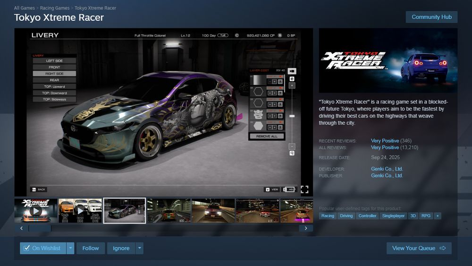Open the Driving tag
Viewport: 472px width, 266px height.
pos(346,216)
